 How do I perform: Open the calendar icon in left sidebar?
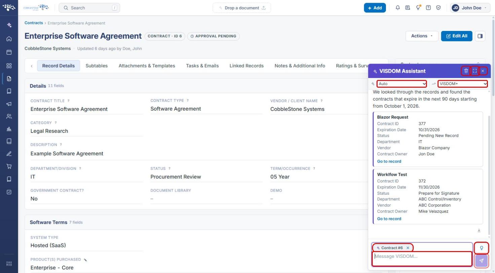[x=9, y=52]
